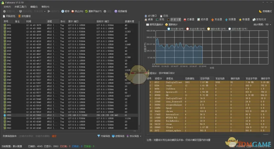Open the 取值器 tool
The image size is (274, 149).
246,19
